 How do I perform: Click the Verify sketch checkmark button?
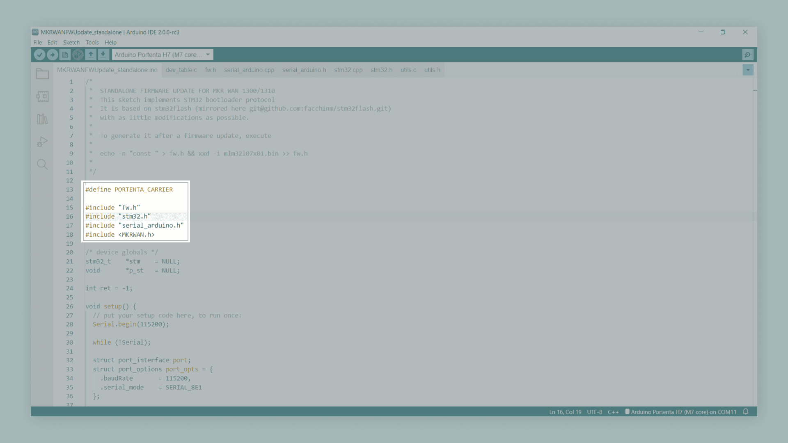point(39,55)
